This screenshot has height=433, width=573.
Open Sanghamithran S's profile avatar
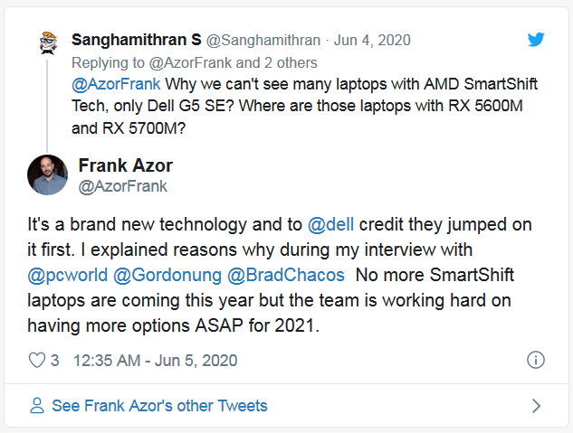(x=49, y=42)
